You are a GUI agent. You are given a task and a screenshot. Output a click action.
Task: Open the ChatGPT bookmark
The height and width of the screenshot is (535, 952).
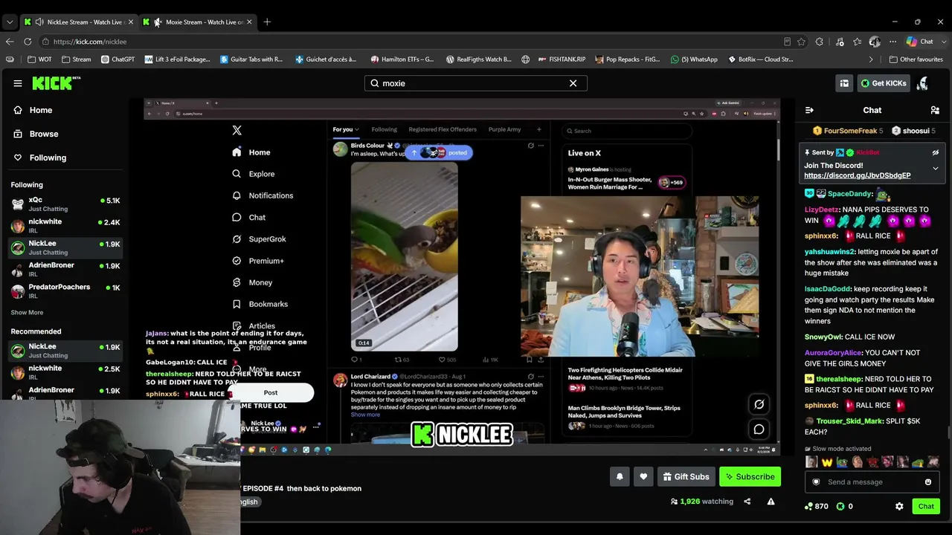(x=118, y=59)
